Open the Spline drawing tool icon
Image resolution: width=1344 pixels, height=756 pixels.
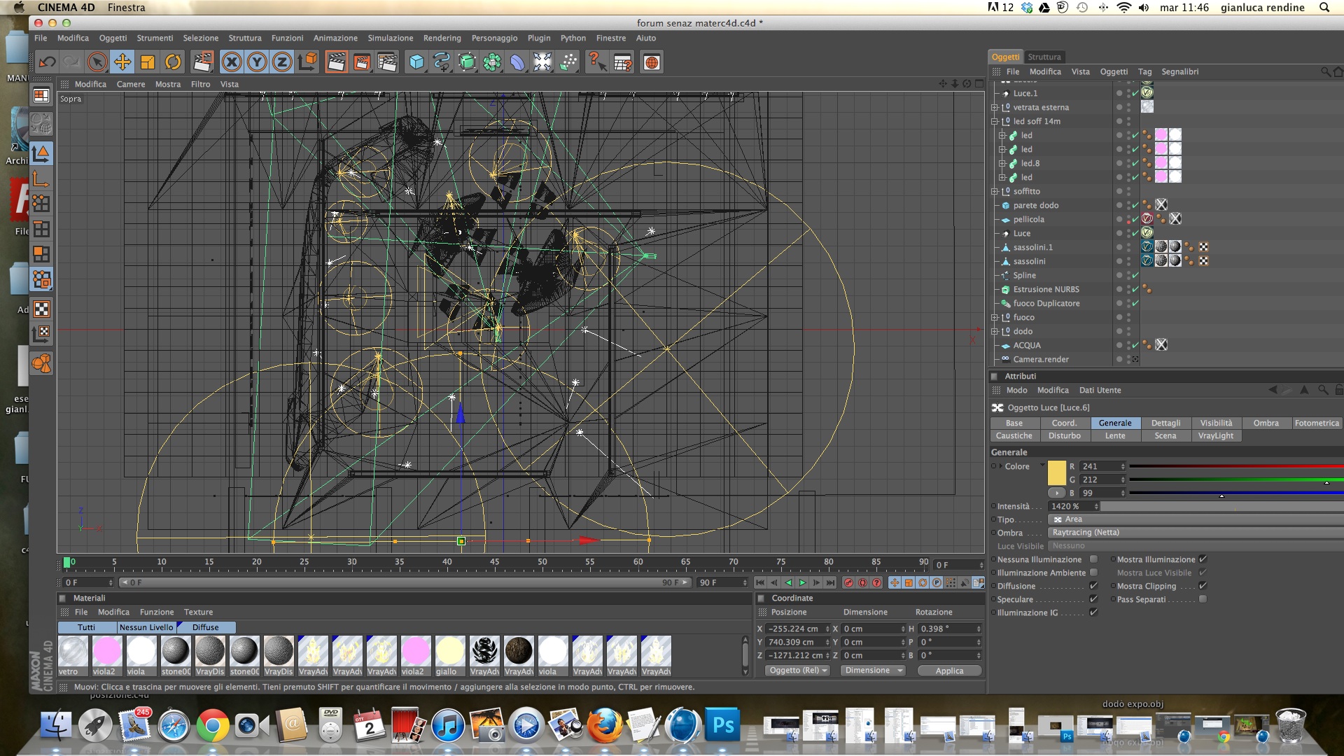click(441, 62)
